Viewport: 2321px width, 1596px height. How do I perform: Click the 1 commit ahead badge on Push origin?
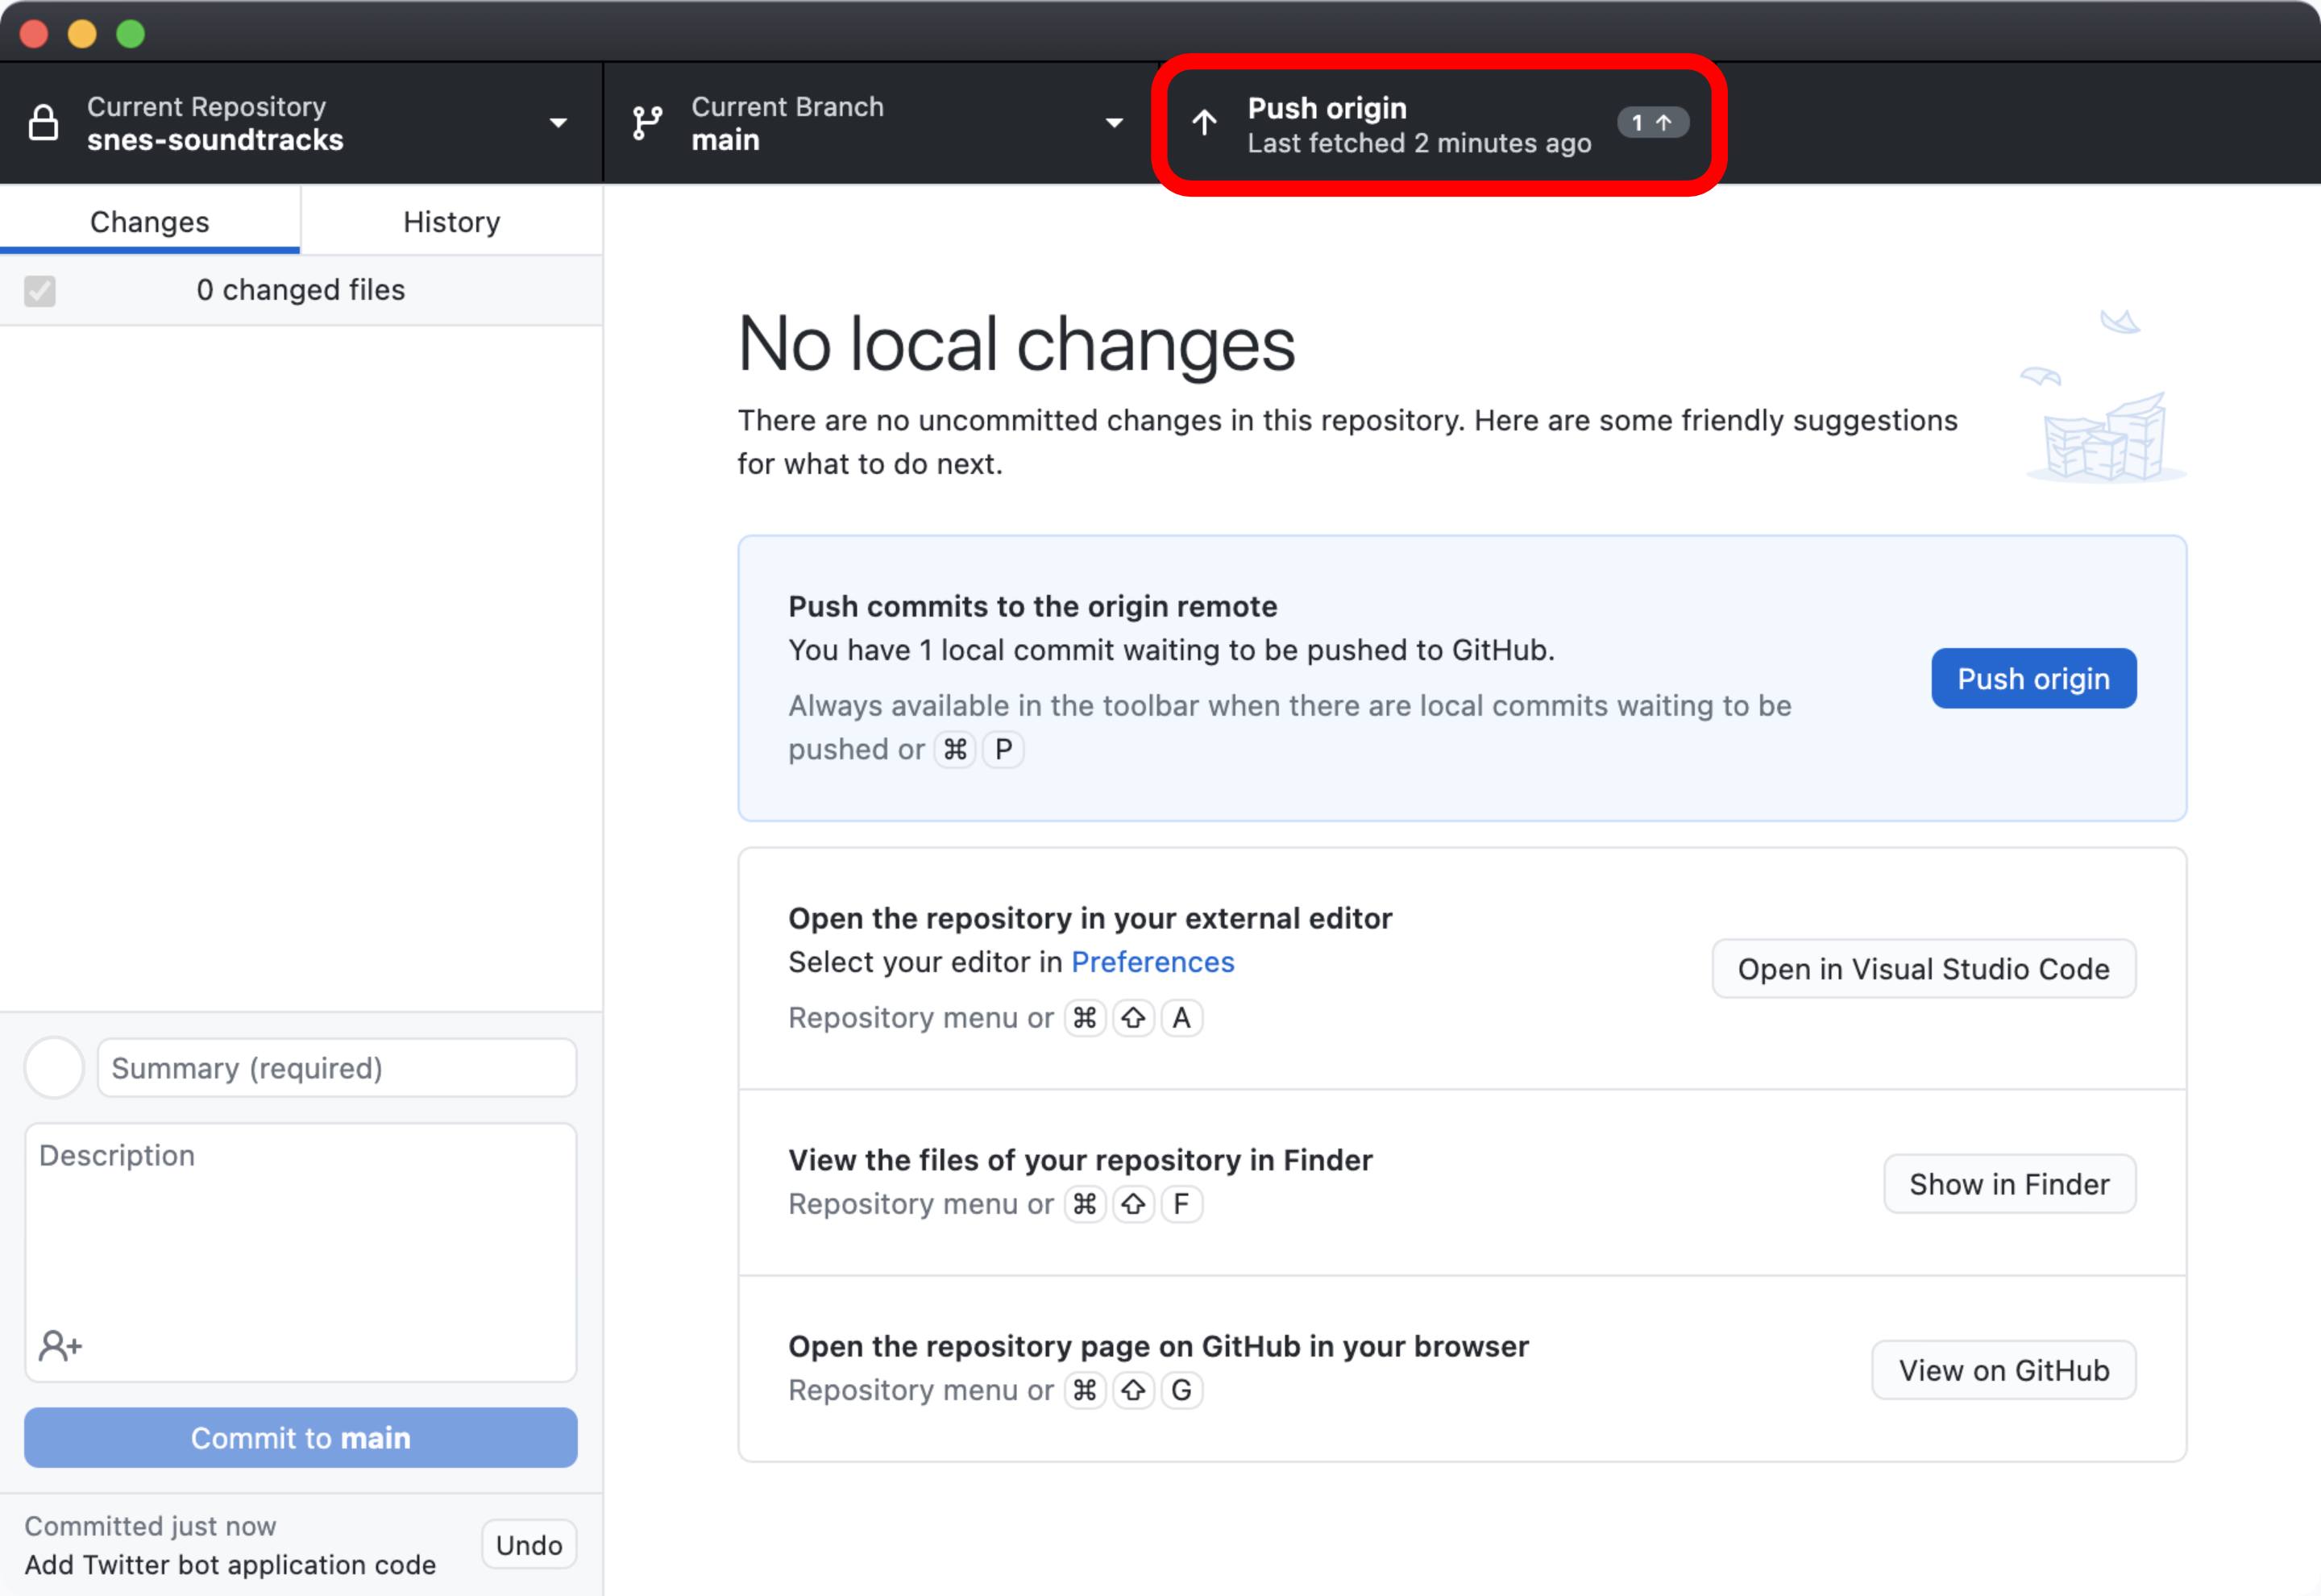[1652, 122]
